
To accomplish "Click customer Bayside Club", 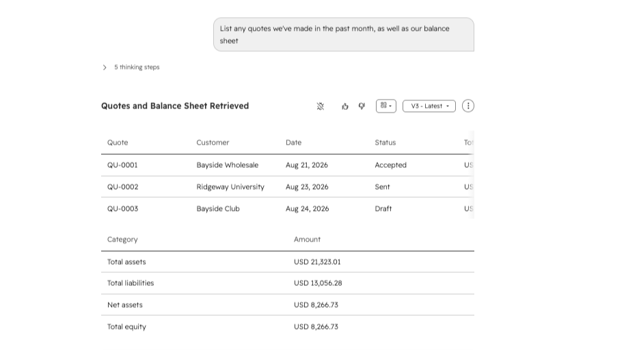I will [x=218, y=209].
